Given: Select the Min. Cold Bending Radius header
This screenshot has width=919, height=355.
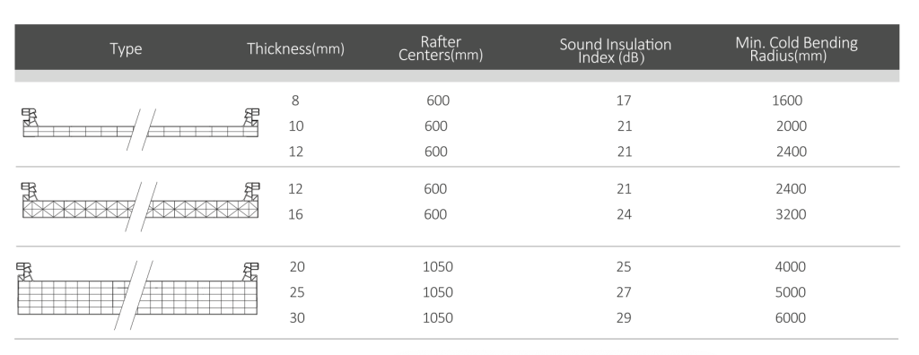Looking at the screenshot, I should point(797,49).
